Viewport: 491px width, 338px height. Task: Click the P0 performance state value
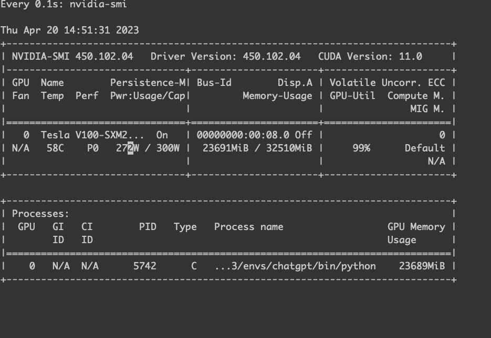pos(93,148)
